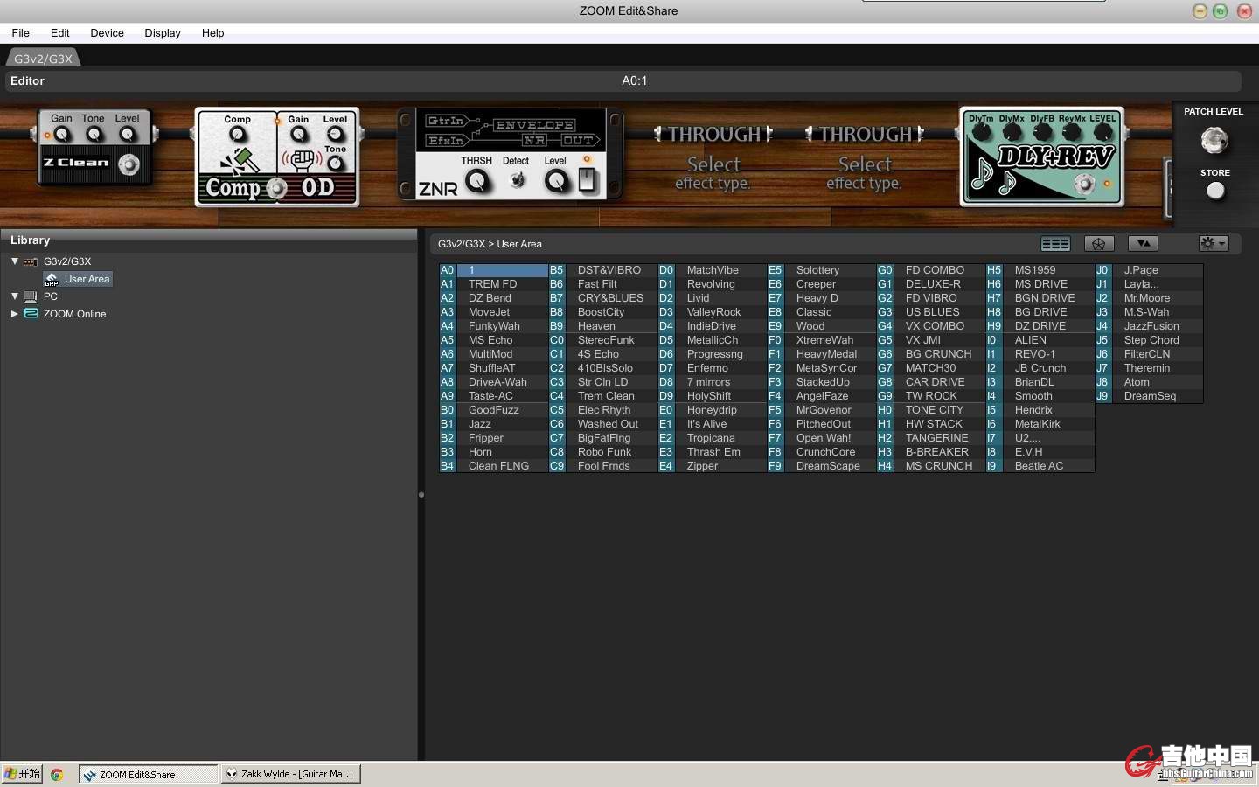The image size is (1259, 787).
Task: Open the Edit menu
Action: point(60,33)
